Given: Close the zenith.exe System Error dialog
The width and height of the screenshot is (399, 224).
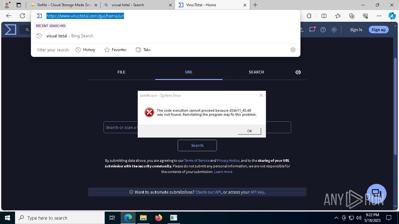Looking at the screenshot, I should click(261, 95).
